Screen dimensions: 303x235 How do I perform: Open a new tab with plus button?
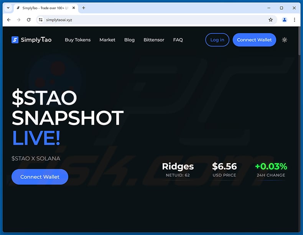84,8
